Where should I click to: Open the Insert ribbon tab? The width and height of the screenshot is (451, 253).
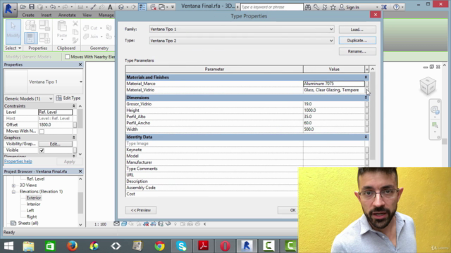tap(47, 15)
